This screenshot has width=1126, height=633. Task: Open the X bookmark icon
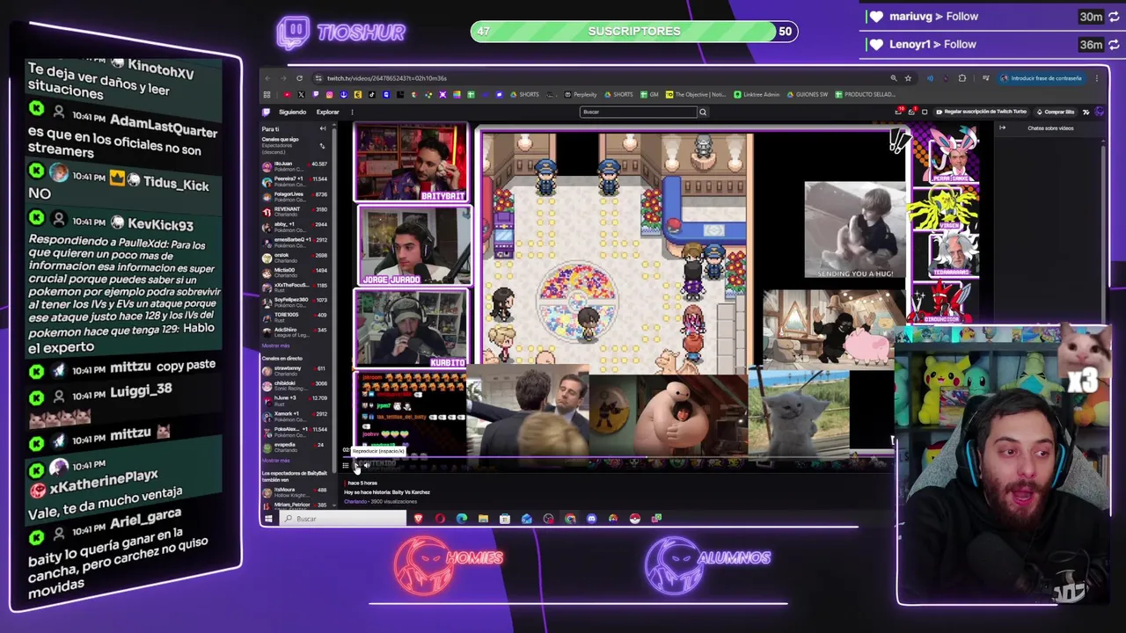click(x=301, y=94)
